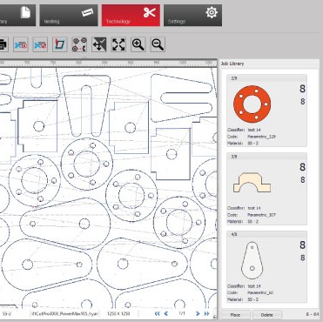Click the horizontal ruler above the canvas
The image size is (323, 322).
(108, 63)
